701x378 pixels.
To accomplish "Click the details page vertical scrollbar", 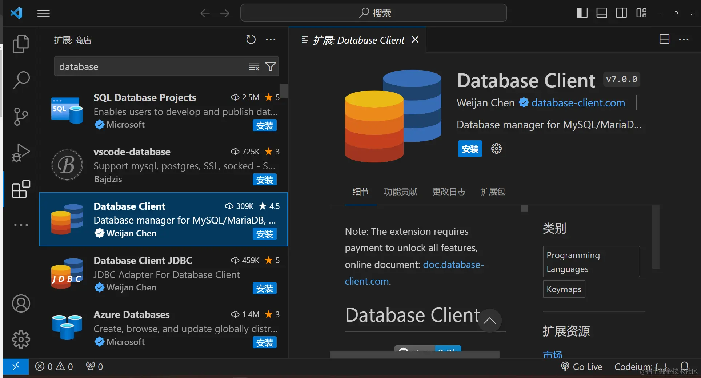I will [656, 237].
